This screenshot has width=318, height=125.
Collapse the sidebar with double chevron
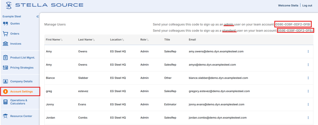coord(37,17)
